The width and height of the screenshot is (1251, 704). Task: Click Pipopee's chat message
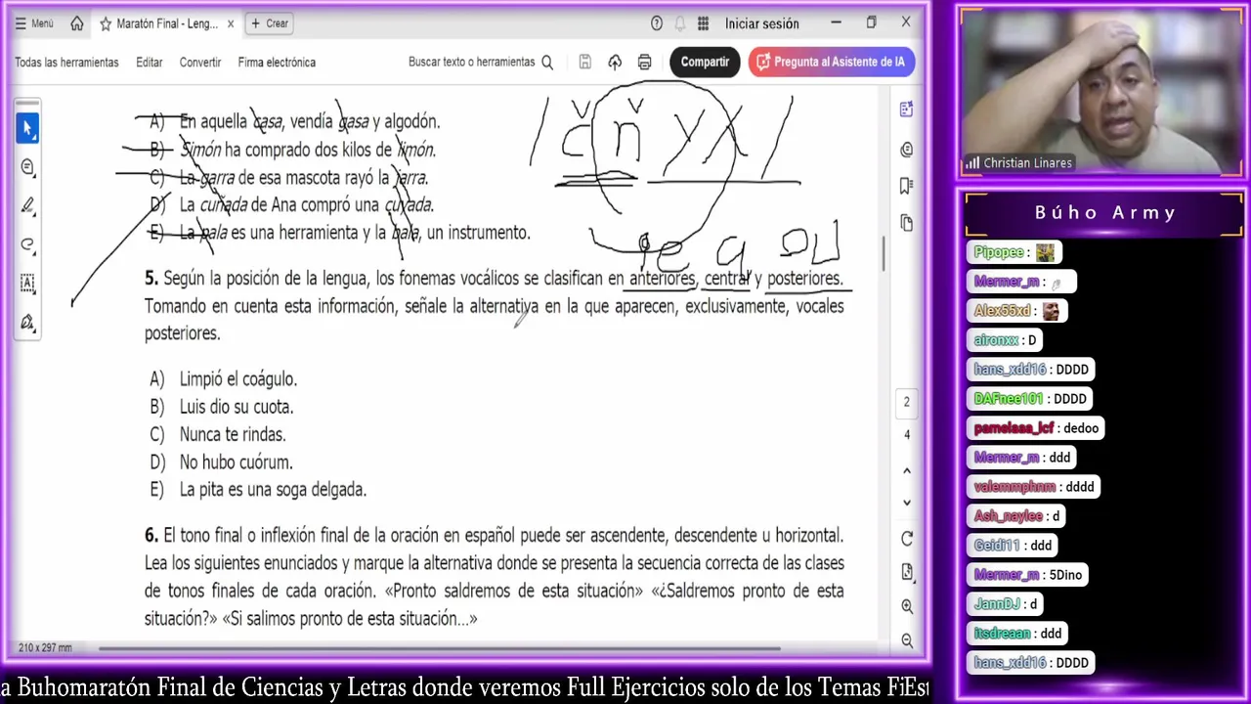tap(1015, 252)
